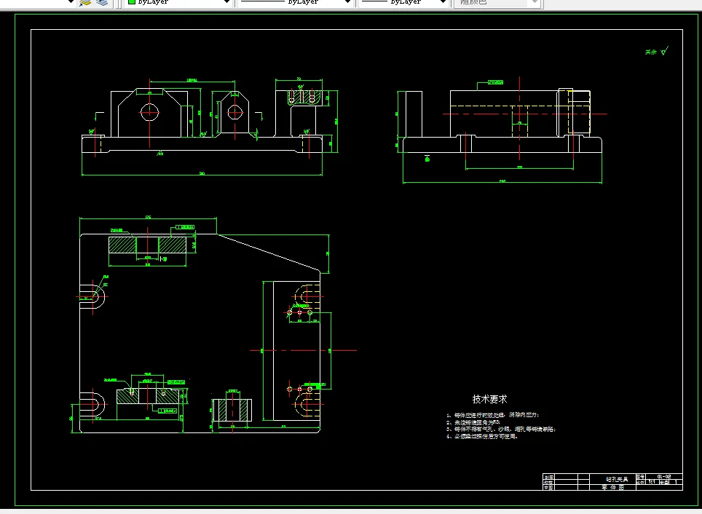Expand the layer list dropdown arrow
This screenshot has height=514, width=702.
pyautogui.click(x=71, y=2)
